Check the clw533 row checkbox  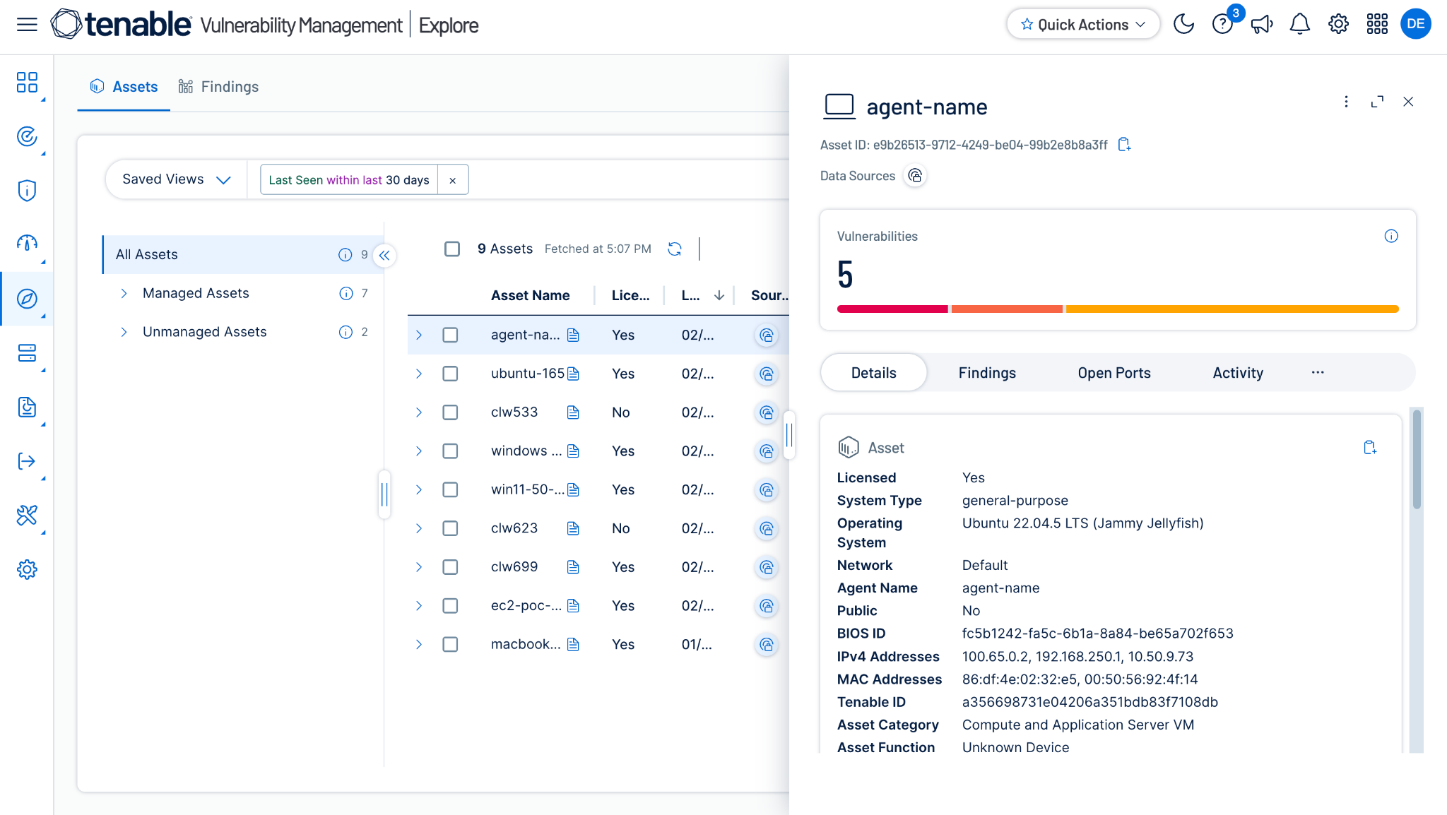(x=450, y=412)
